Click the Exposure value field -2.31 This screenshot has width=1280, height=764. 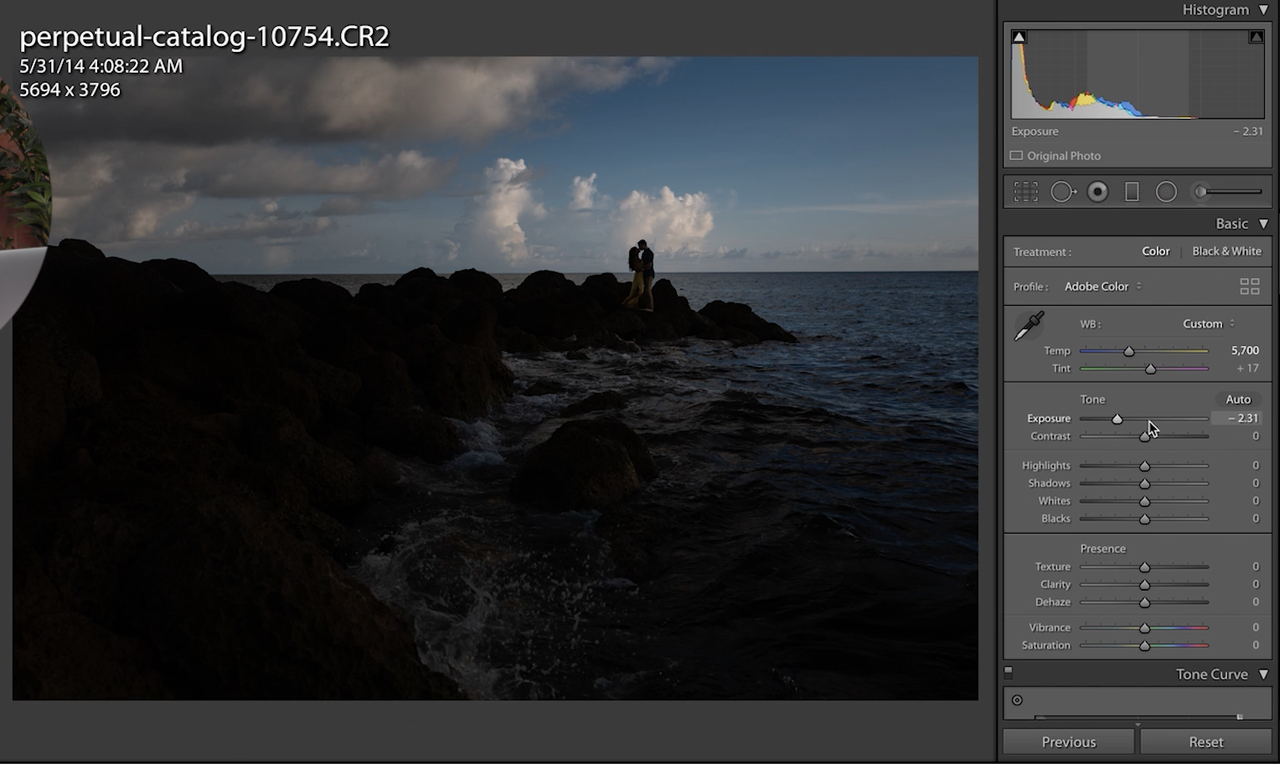click(1237, 418)
